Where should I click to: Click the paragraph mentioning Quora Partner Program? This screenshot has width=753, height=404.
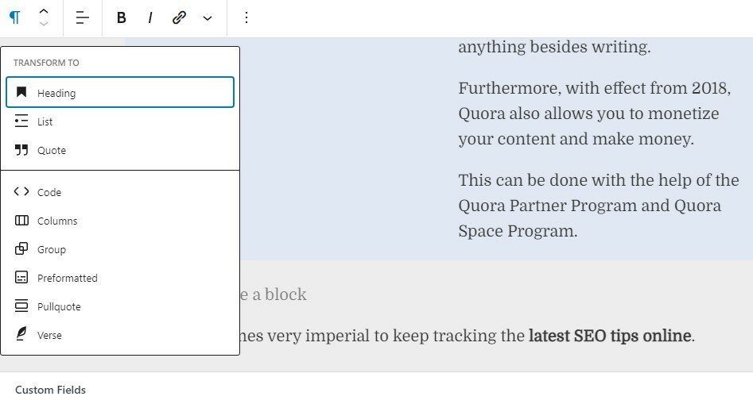pos(599,206)
